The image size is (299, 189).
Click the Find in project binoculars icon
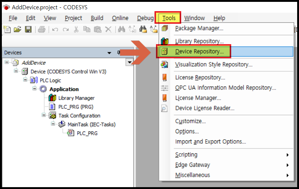pyautogui.click(x=143, y=29)
